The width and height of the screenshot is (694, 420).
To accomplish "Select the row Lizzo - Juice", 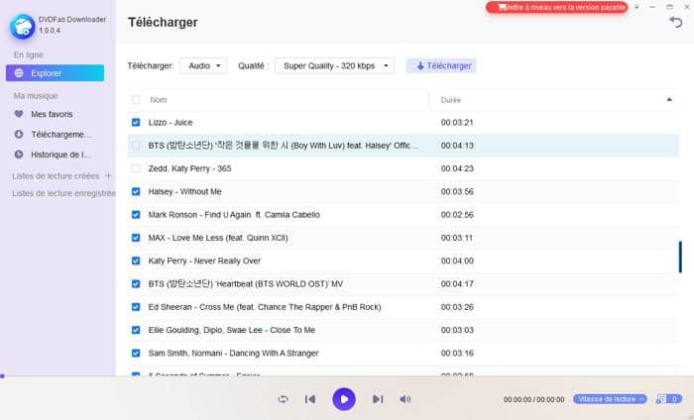I will coord(403,123).
